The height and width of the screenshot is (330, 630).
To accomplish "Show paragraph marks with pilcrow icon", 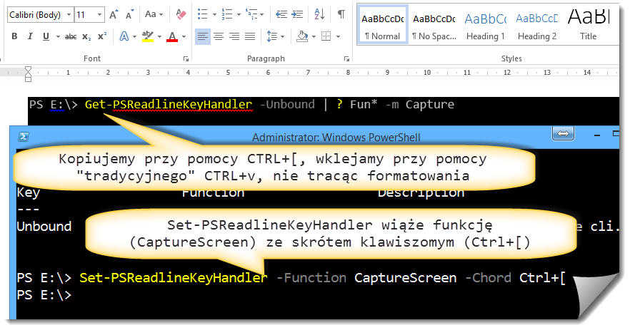I will coord(341,14).
